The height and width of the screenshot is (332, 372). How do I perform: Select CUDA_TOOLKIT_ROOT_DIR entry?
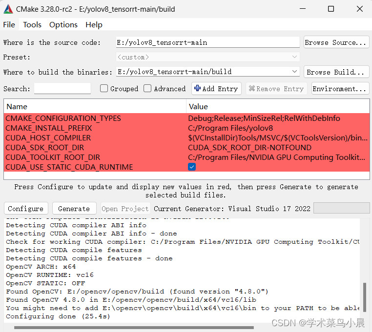53,157
